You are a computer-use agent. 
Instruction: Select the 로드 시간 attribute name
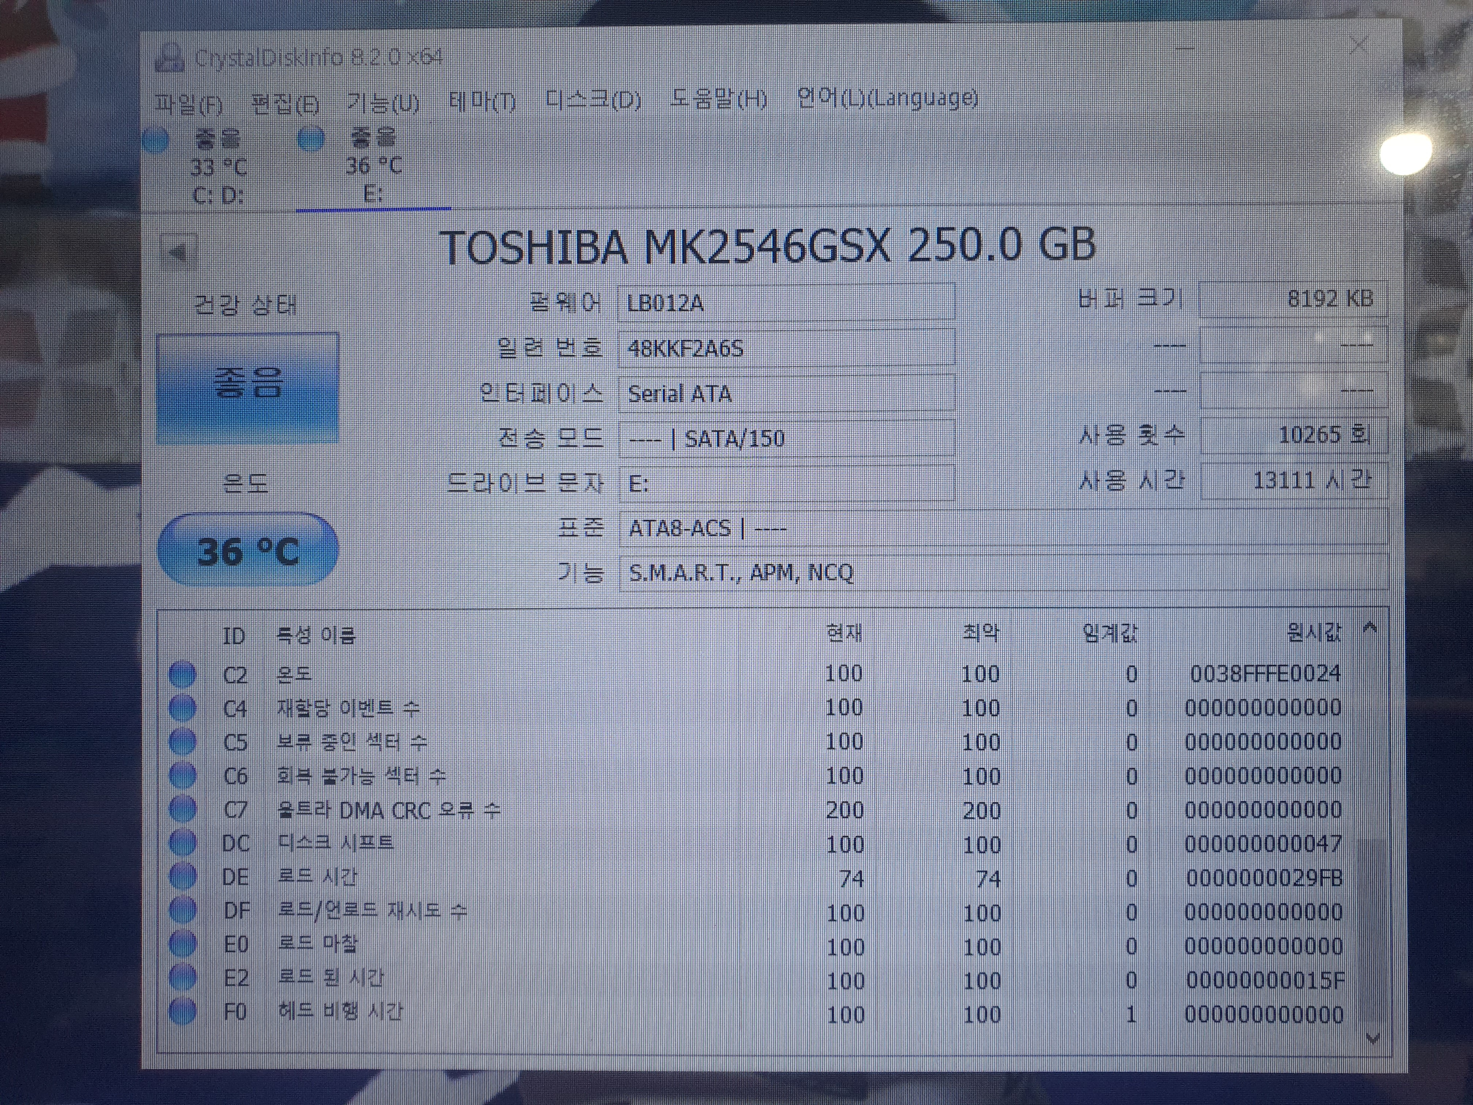click(317, 877)
